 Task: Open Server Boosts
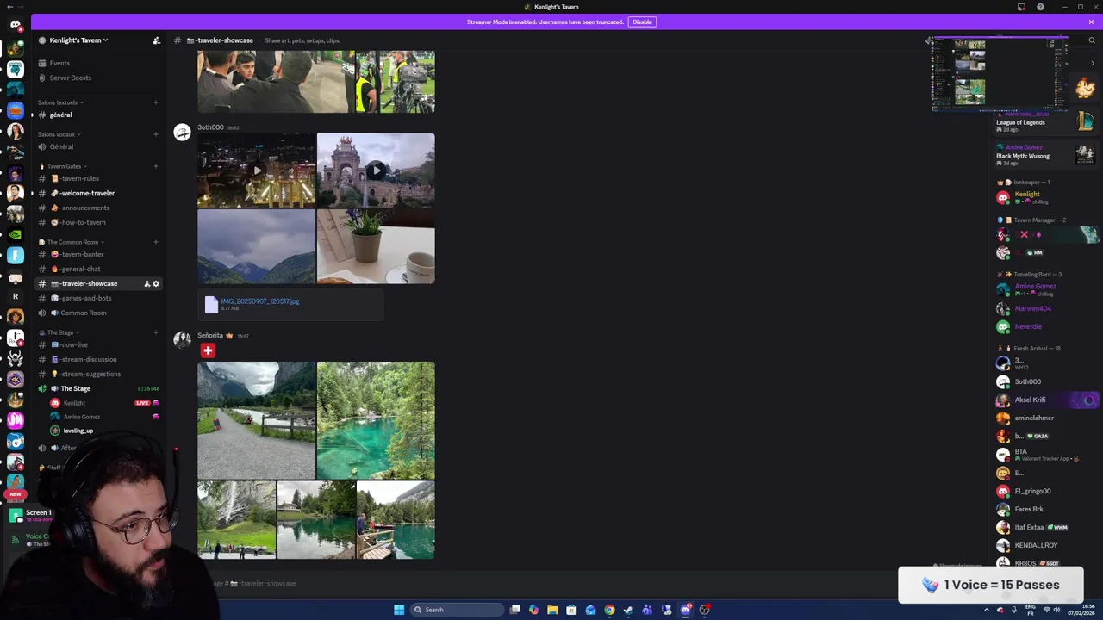[70, 77]
